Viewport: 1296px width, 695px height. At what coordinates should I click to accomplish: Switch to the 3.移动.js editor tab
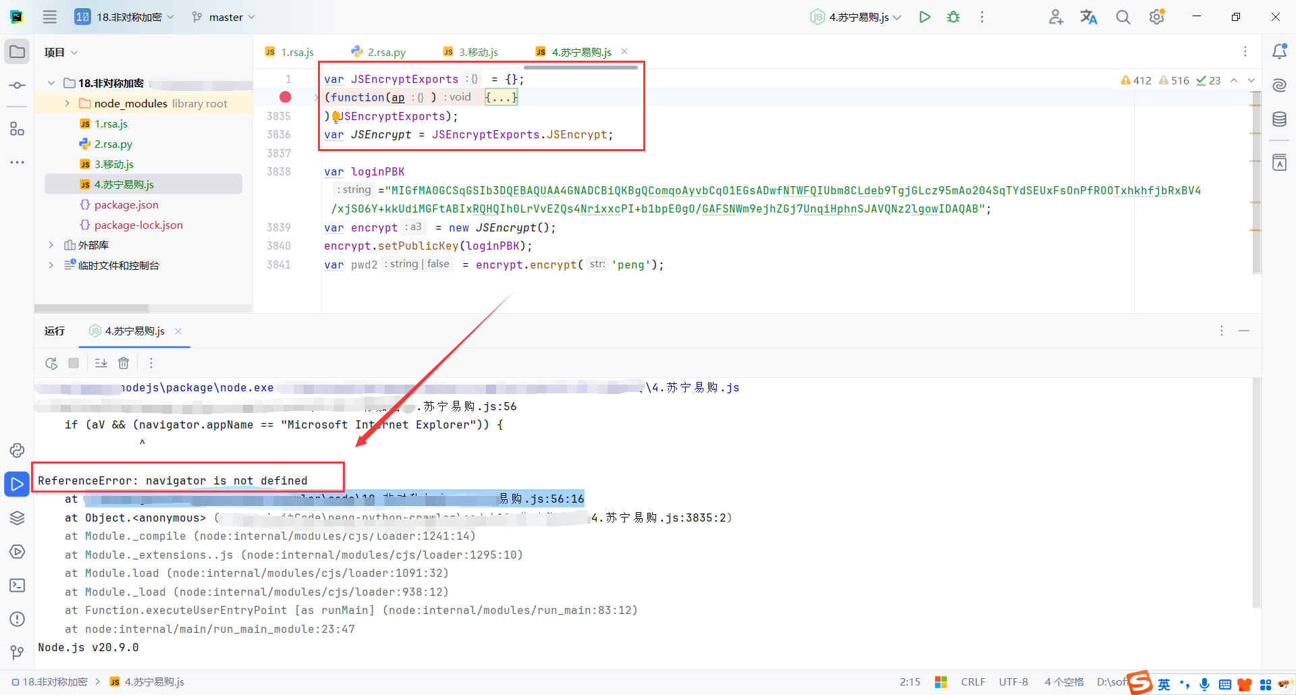click(x=470, y=52)
